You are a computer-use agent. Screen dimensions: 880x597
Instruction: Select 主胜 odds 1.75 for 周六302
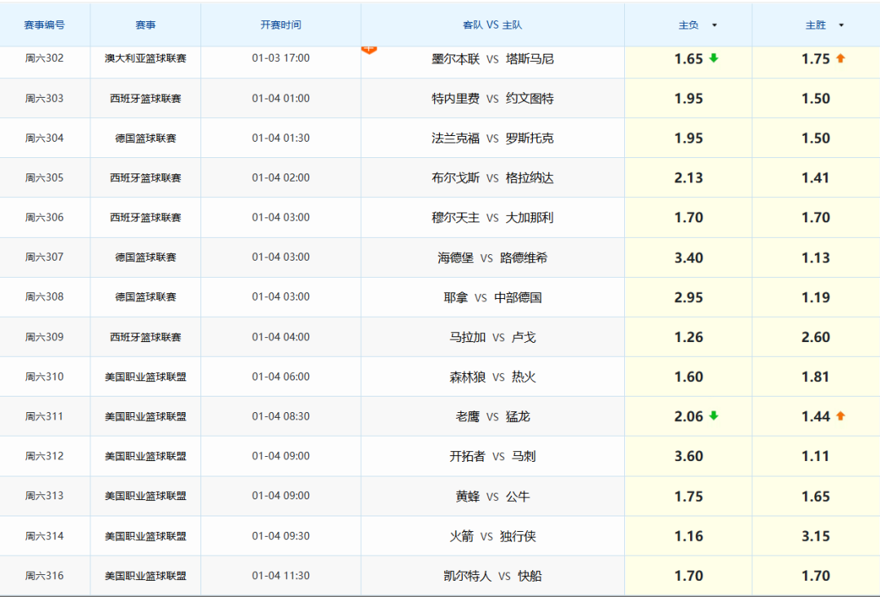[x=816, y=59]
